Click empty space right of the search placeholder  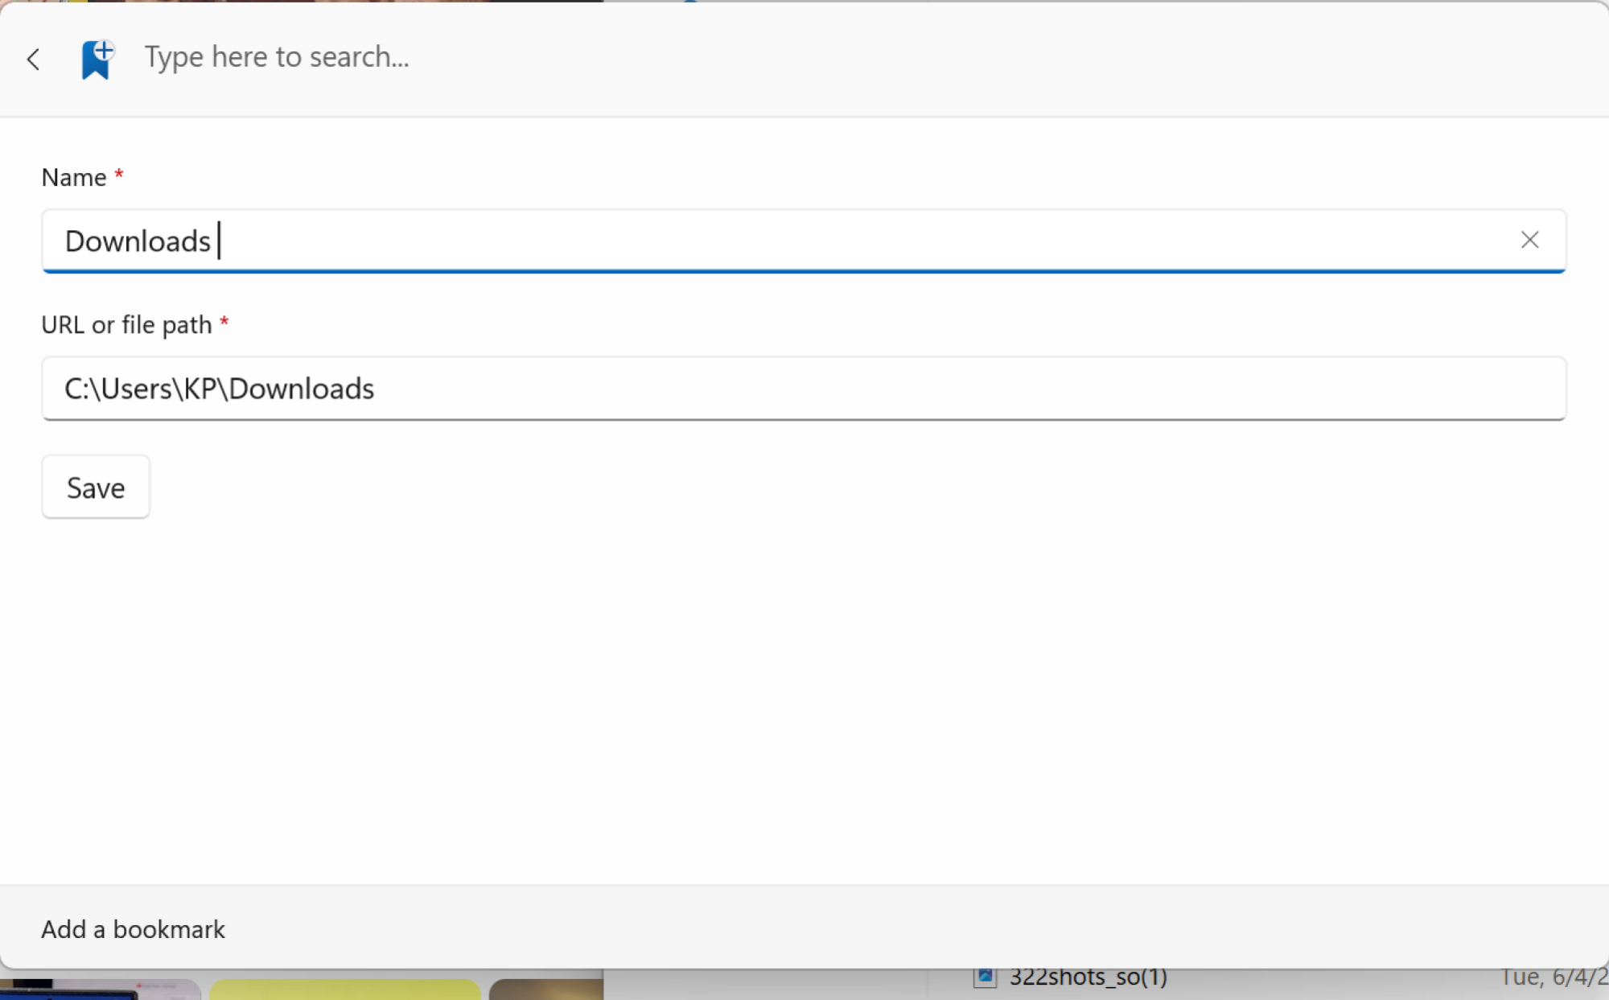[x=1006, y=58]
